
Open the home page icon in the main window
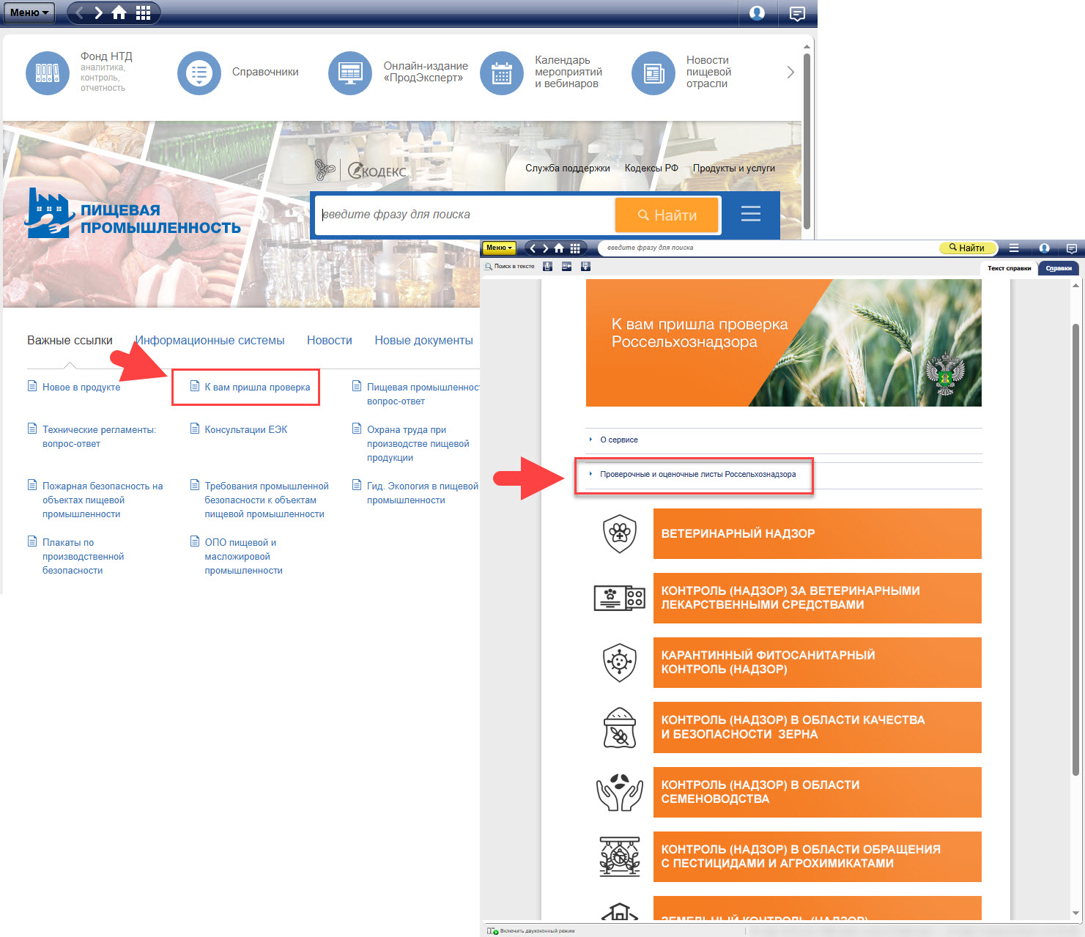click(119, 12)
